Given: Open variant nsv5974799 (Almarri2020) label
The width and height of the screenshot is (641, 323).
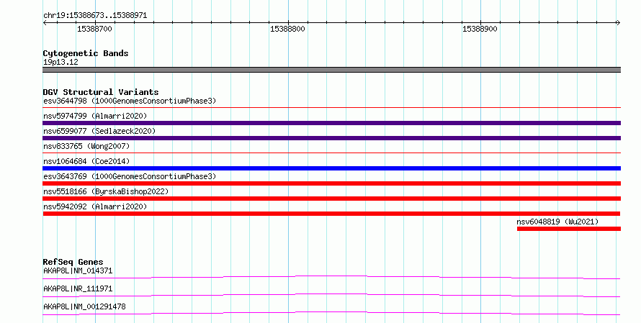Looking at the screenshot, I should pos(95,116).
